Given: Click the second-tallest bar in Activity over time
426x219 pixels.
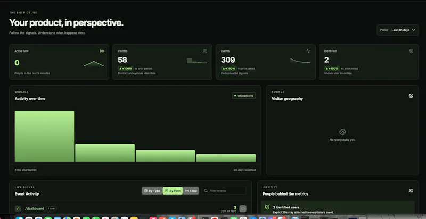Looking at the screenshot, I should pyautogui.click(x=105, y=153).
